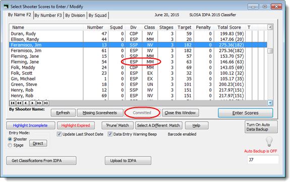Open the By Squad tab
This screenshot has width=290, height=182.
(98, 15)
